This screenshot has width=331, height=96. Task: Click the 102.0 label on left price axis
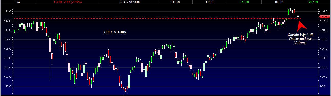coord(7,68)
